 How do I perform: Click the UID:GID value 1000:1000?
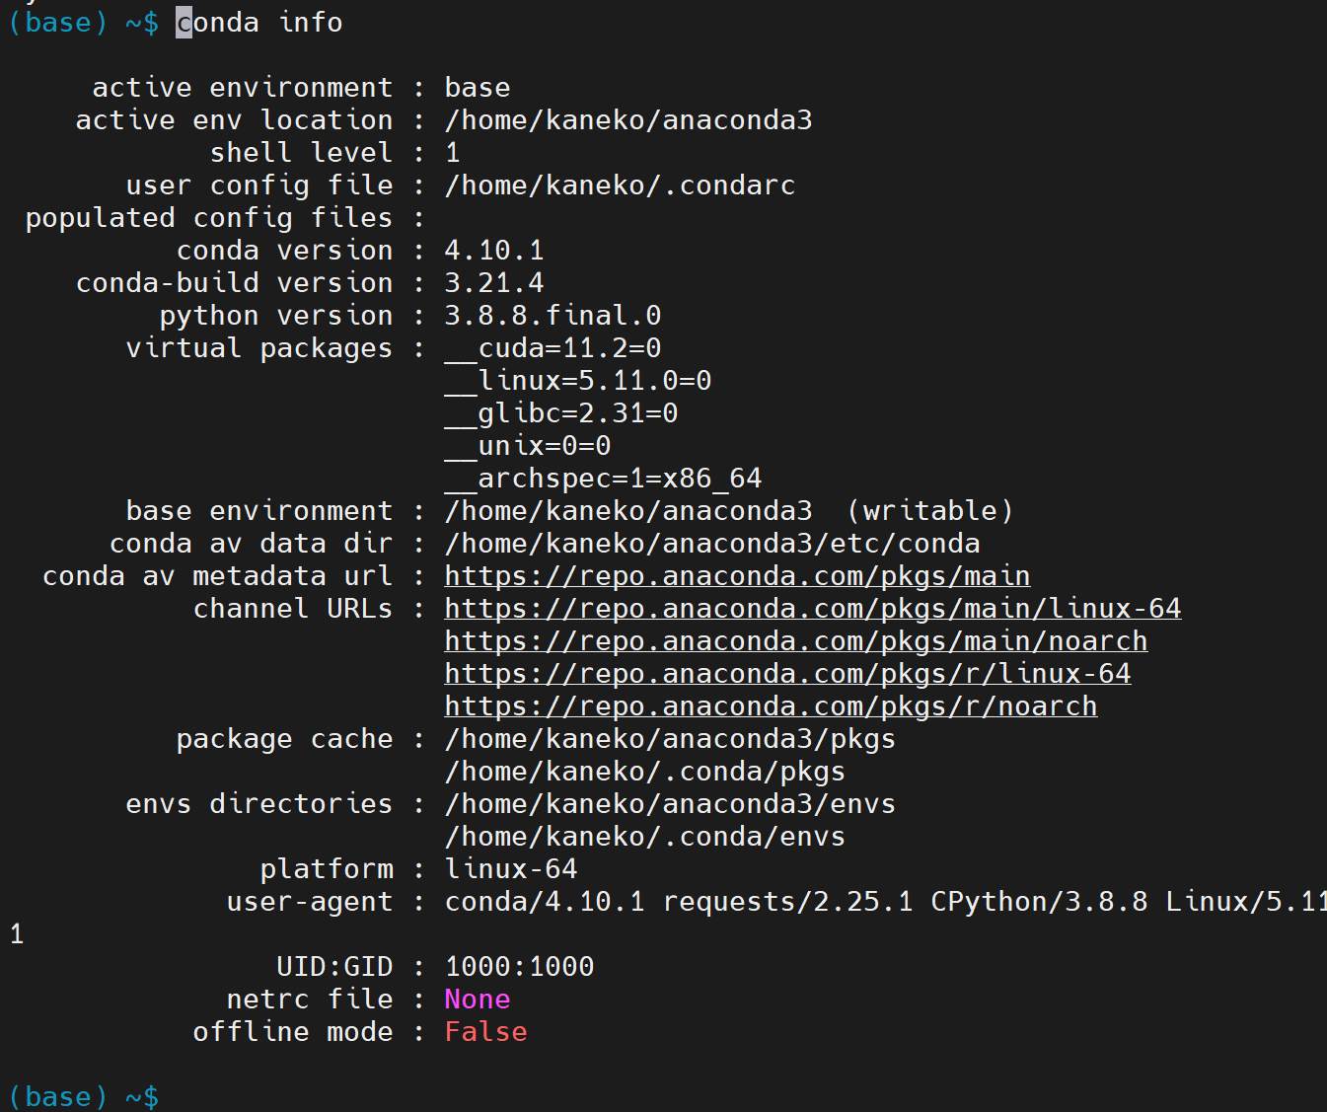(x=519, y=967)
